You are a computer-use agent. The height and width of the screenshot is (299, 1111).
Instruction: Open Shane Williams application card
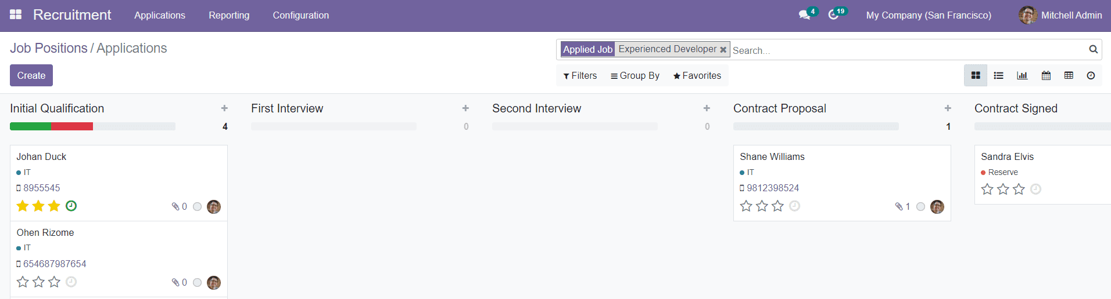coord(842,183)
